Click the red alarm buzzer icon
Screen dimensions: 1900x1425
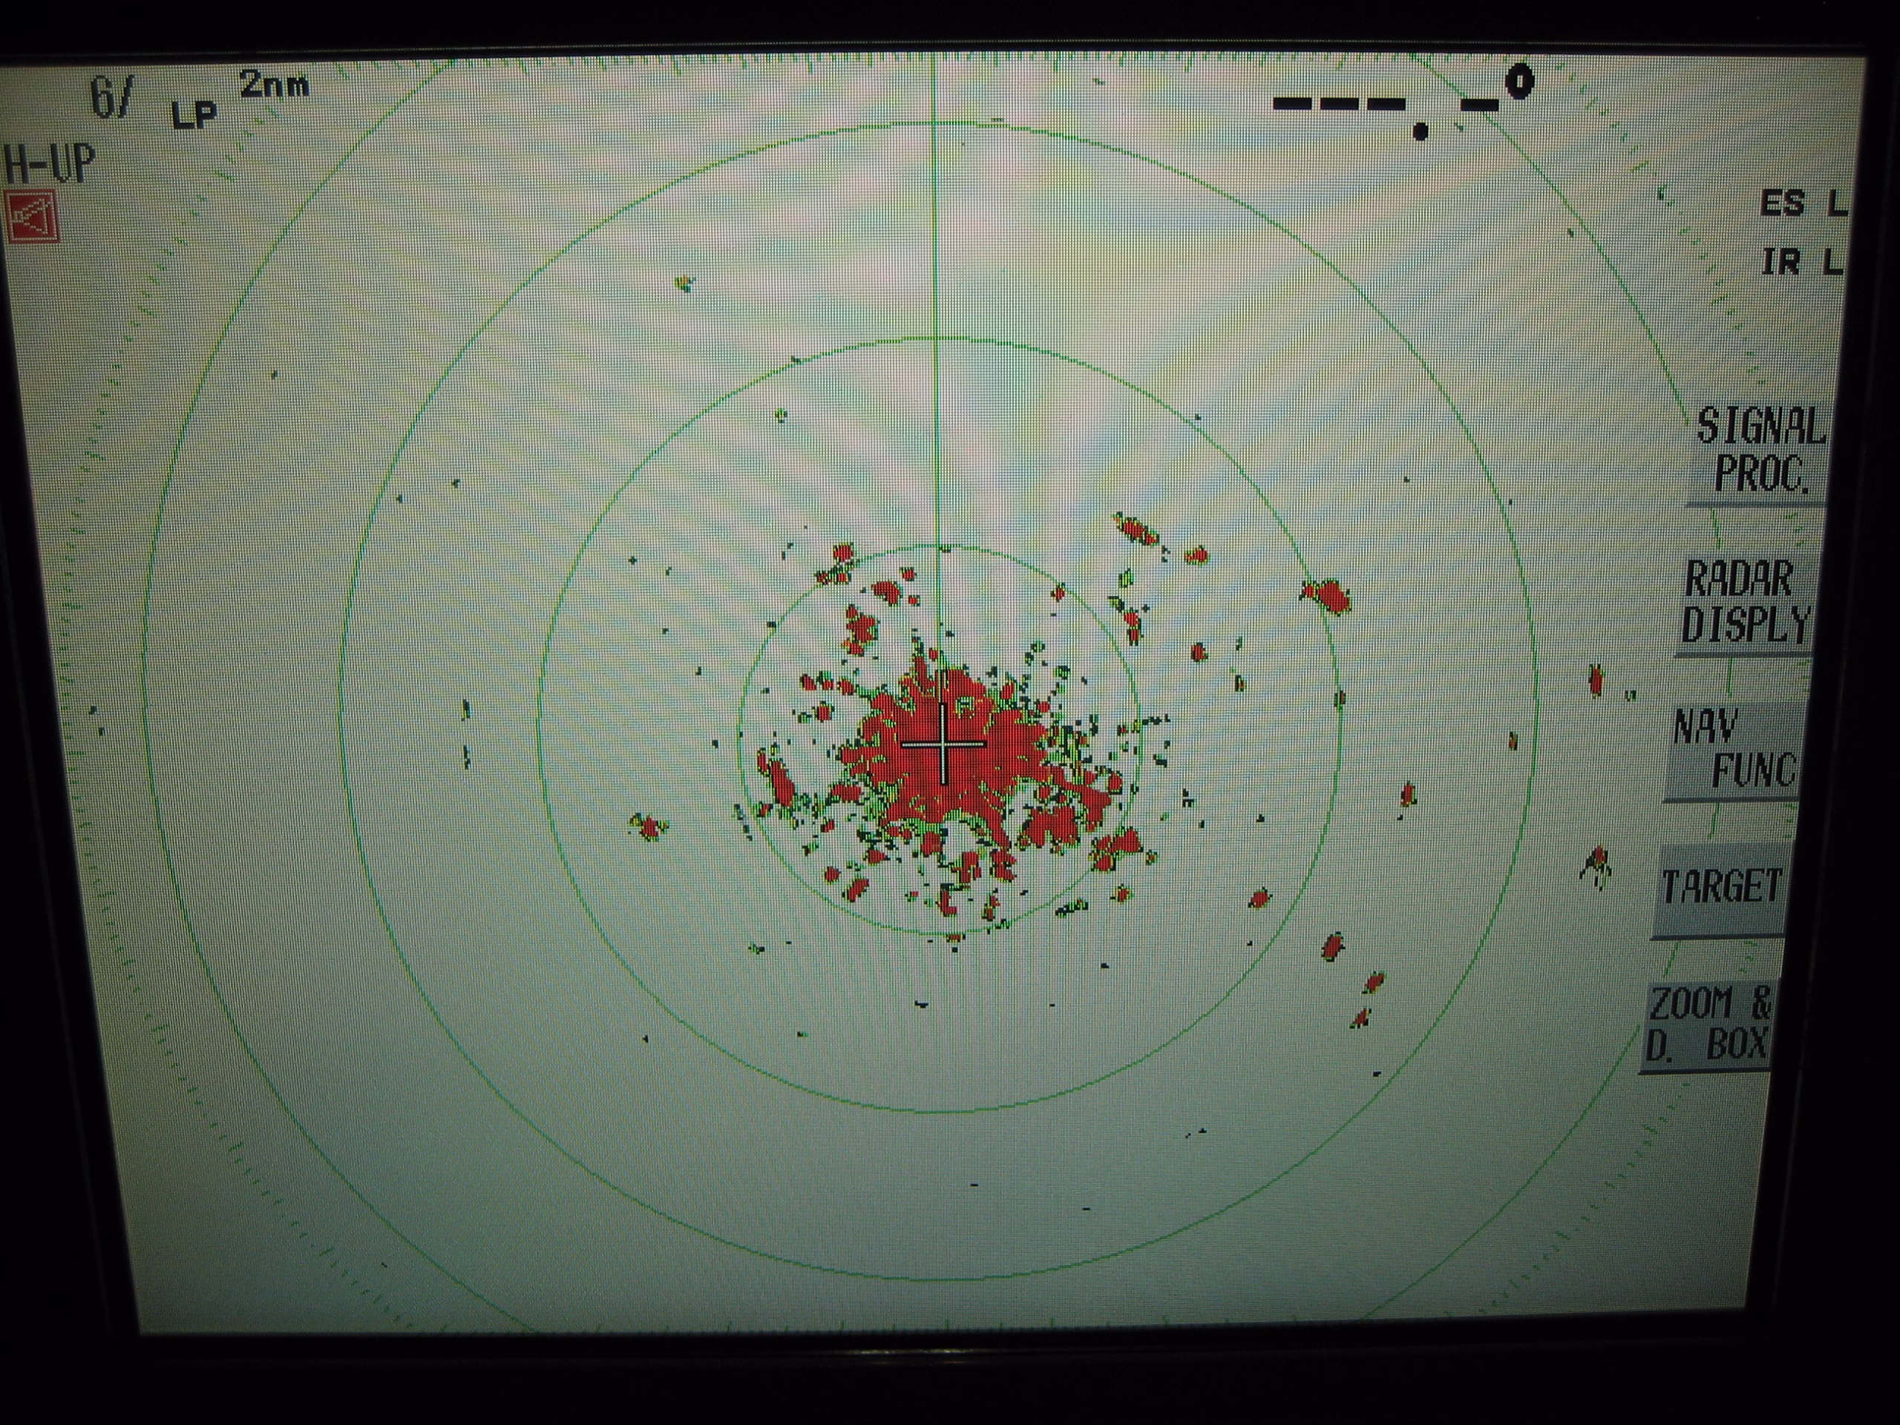click(32, 215)
